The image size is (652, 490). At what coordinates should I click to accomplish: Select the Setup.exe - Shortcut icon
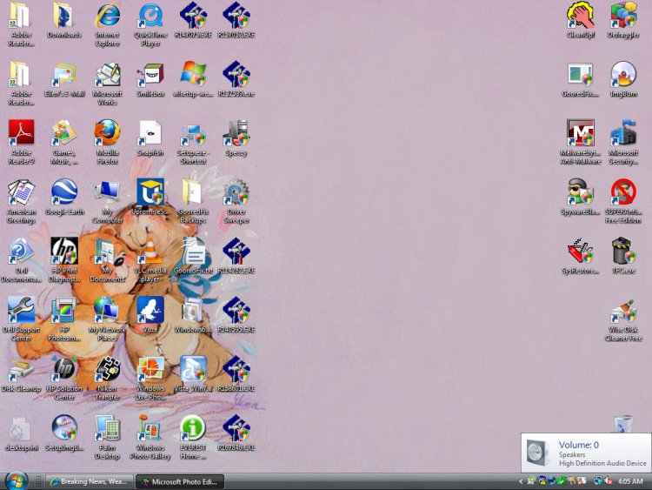[x=193, y=142]
